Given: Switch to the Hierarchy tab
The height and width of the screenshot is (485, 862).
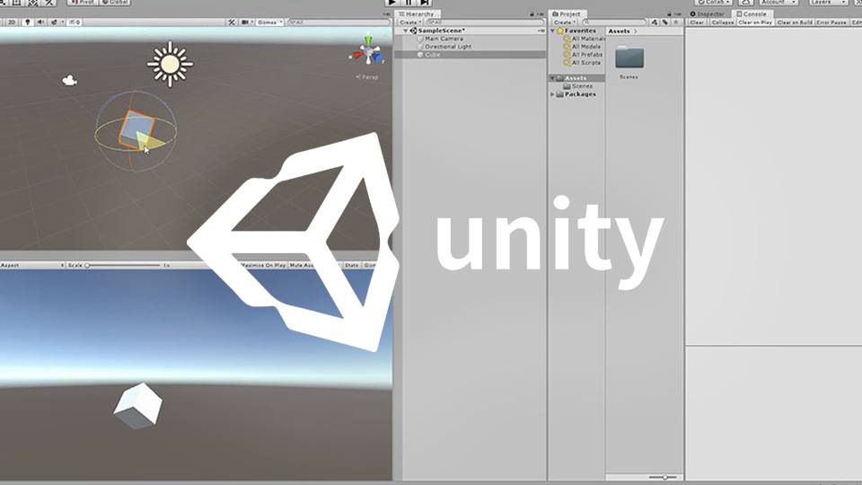Looking at the screenshot, I should point(417,13).
